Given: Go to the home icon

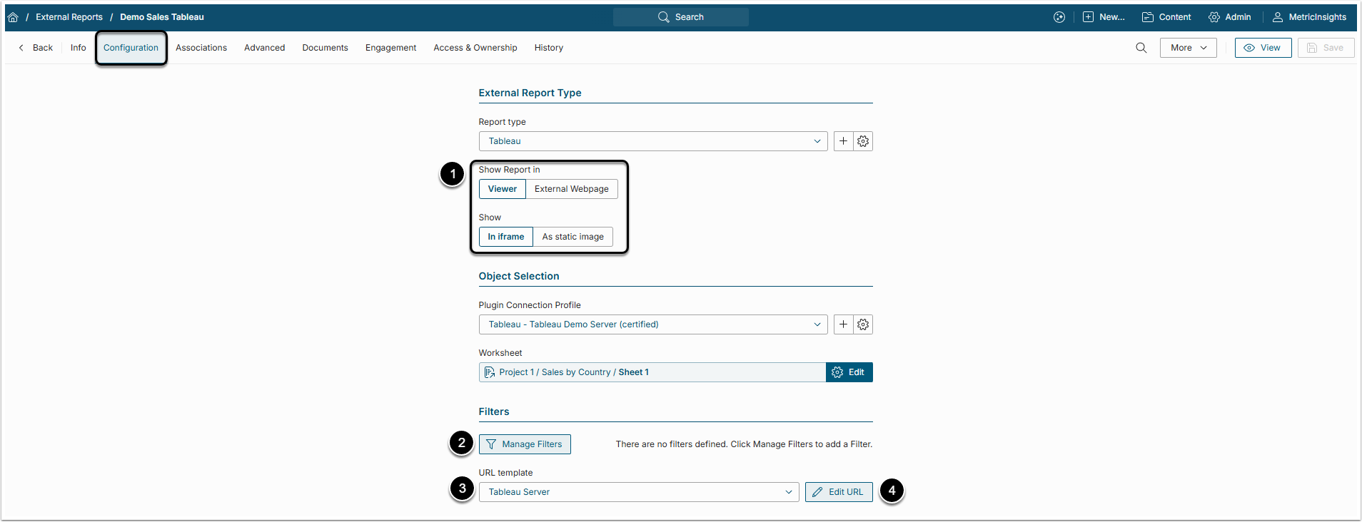Looking at the screenshot, I should [x=13, y=17].
